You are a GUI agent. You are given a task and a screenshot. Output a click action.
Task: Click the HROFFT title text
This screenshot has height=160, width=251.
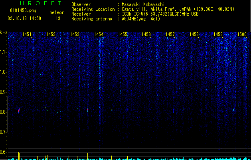tap(41, 3)
